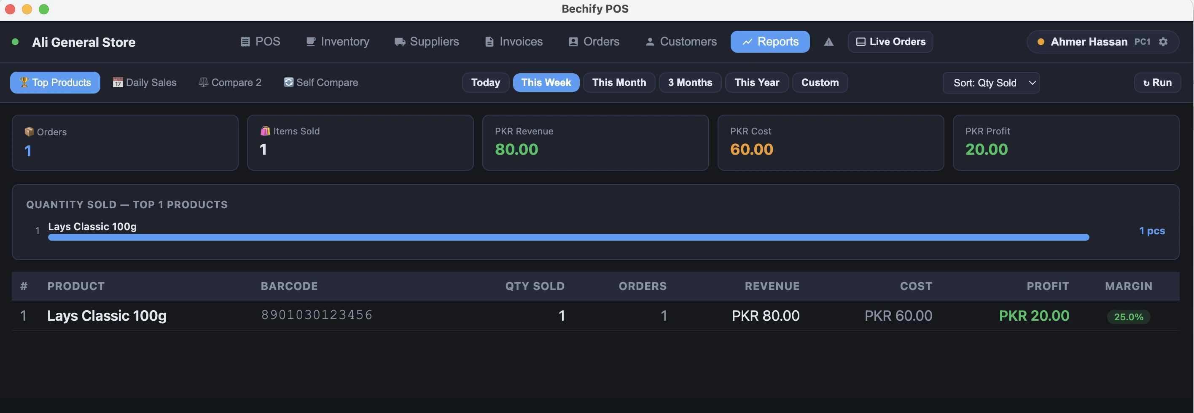Click the calendar icon on Daily Sales
The image size is (1194, 413).
[118, 83]
